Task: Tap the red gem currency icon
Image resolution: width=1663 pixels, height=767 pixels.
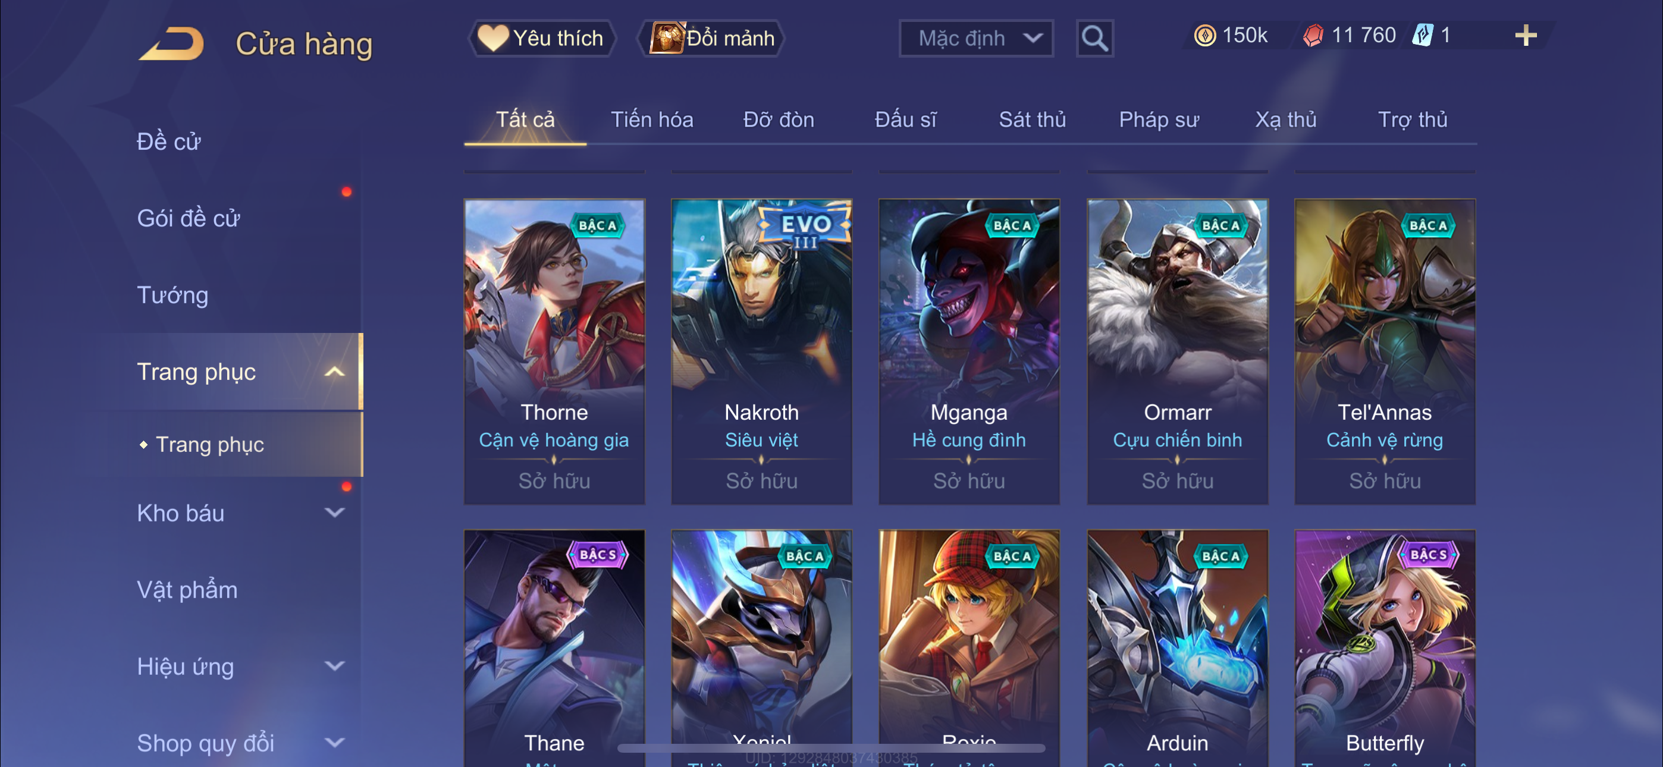Action: [1313, 36]
